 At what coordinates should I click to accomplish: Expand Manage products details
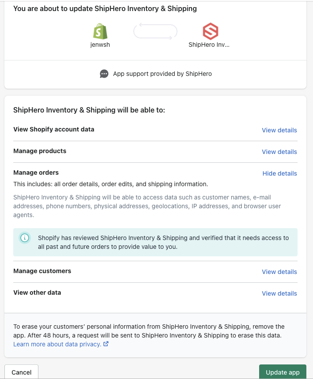point(279,152)
